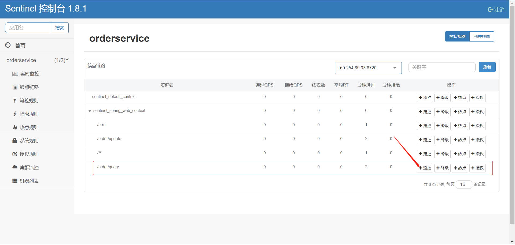Viewport: 515px width, 245px height.
Task: Click the /order/query resource name
Action: (108, 167)
